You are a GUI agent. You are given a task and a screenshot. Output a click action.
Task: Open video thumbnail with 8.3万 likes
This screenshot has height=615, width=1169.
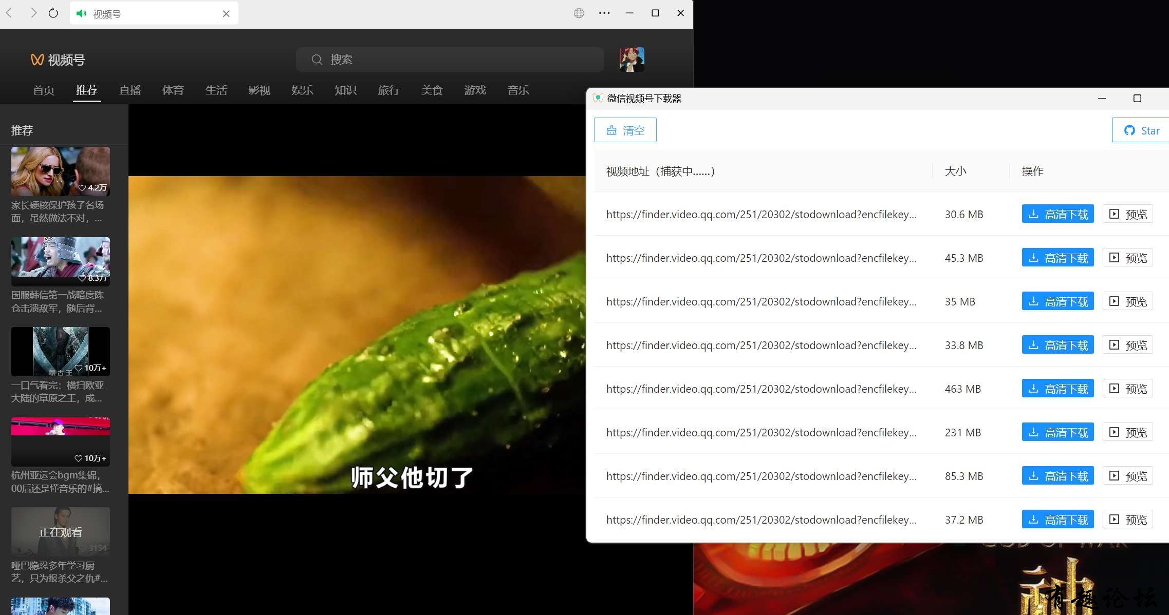(61, 261)
